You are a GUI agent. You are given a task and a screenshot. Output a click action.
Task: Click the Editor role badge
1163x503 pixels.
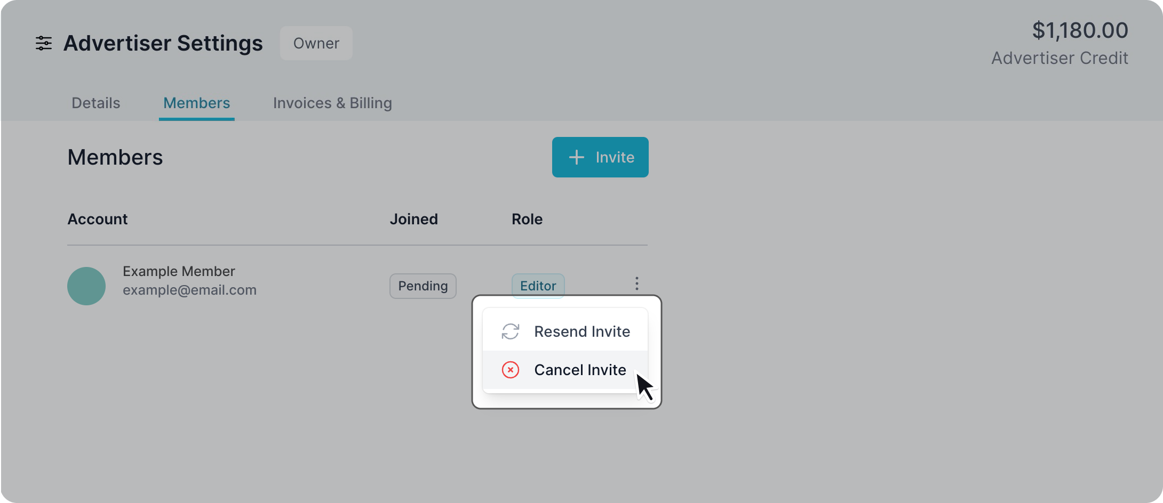point(538,286)
